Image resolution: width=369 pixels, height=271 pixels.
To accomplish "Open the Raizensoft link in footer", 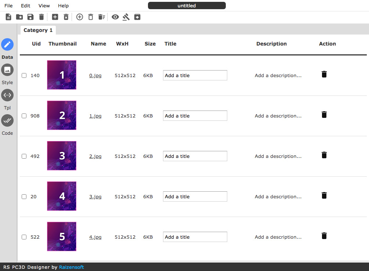I will pos(71,267).
